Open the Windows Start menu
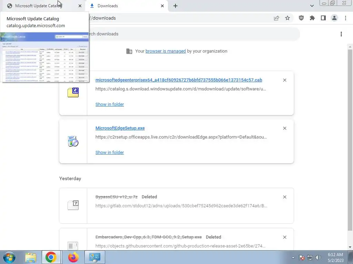The width and height of the screenshot is (353, 264). coord(9,257)
